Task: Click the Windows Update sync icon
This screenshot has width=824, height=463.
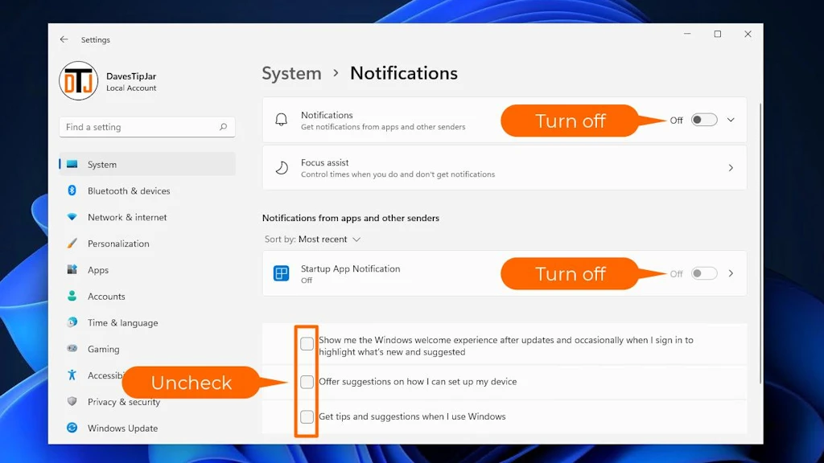Action: tap(72, 428)
